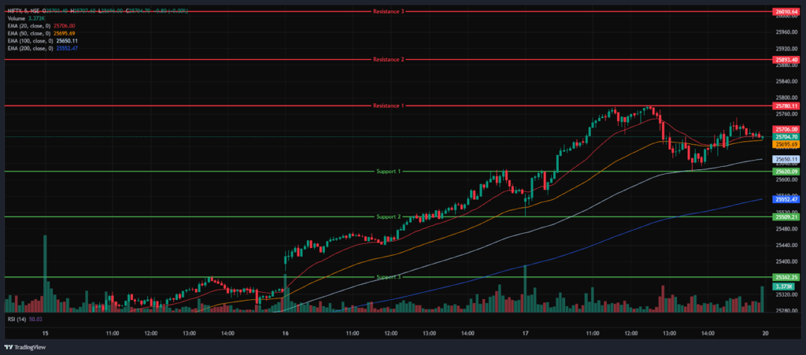Image resolution: width=806 pixels, height=355 pixels.
Task: Click the Support 3 line label
Action: 388,277
